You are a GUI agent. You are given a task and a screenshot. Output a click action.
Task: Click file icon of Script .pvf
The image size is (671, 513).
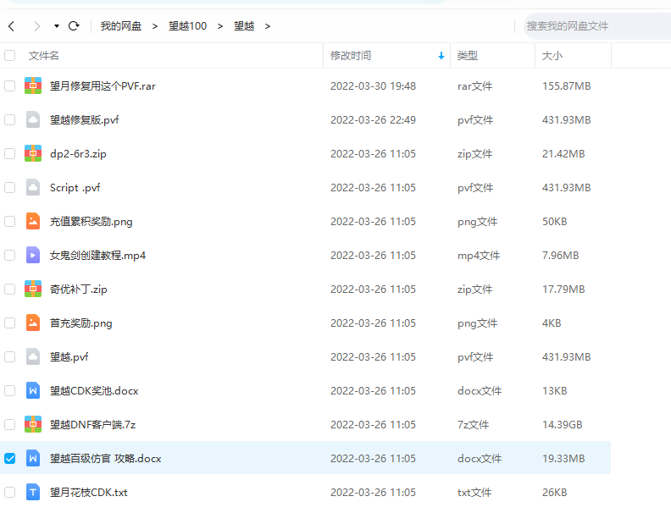[x=33, y=187]
